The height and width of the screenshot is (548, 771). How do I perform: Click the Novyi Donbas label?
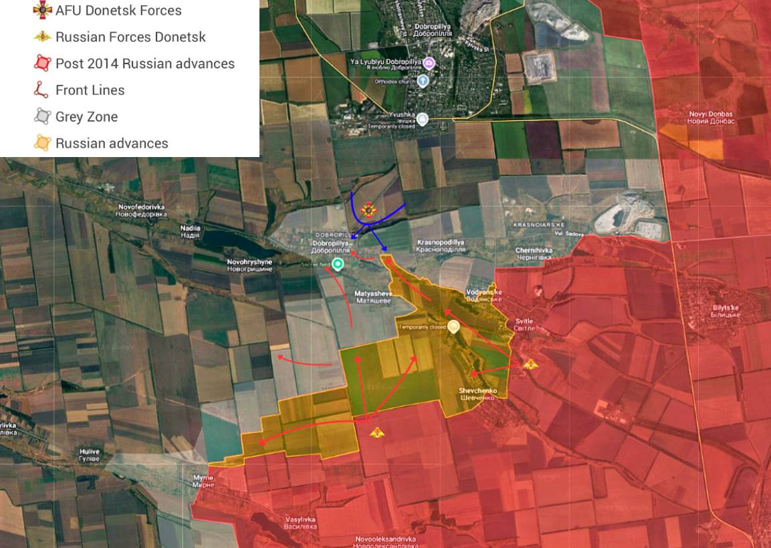(x=711, y=118)
